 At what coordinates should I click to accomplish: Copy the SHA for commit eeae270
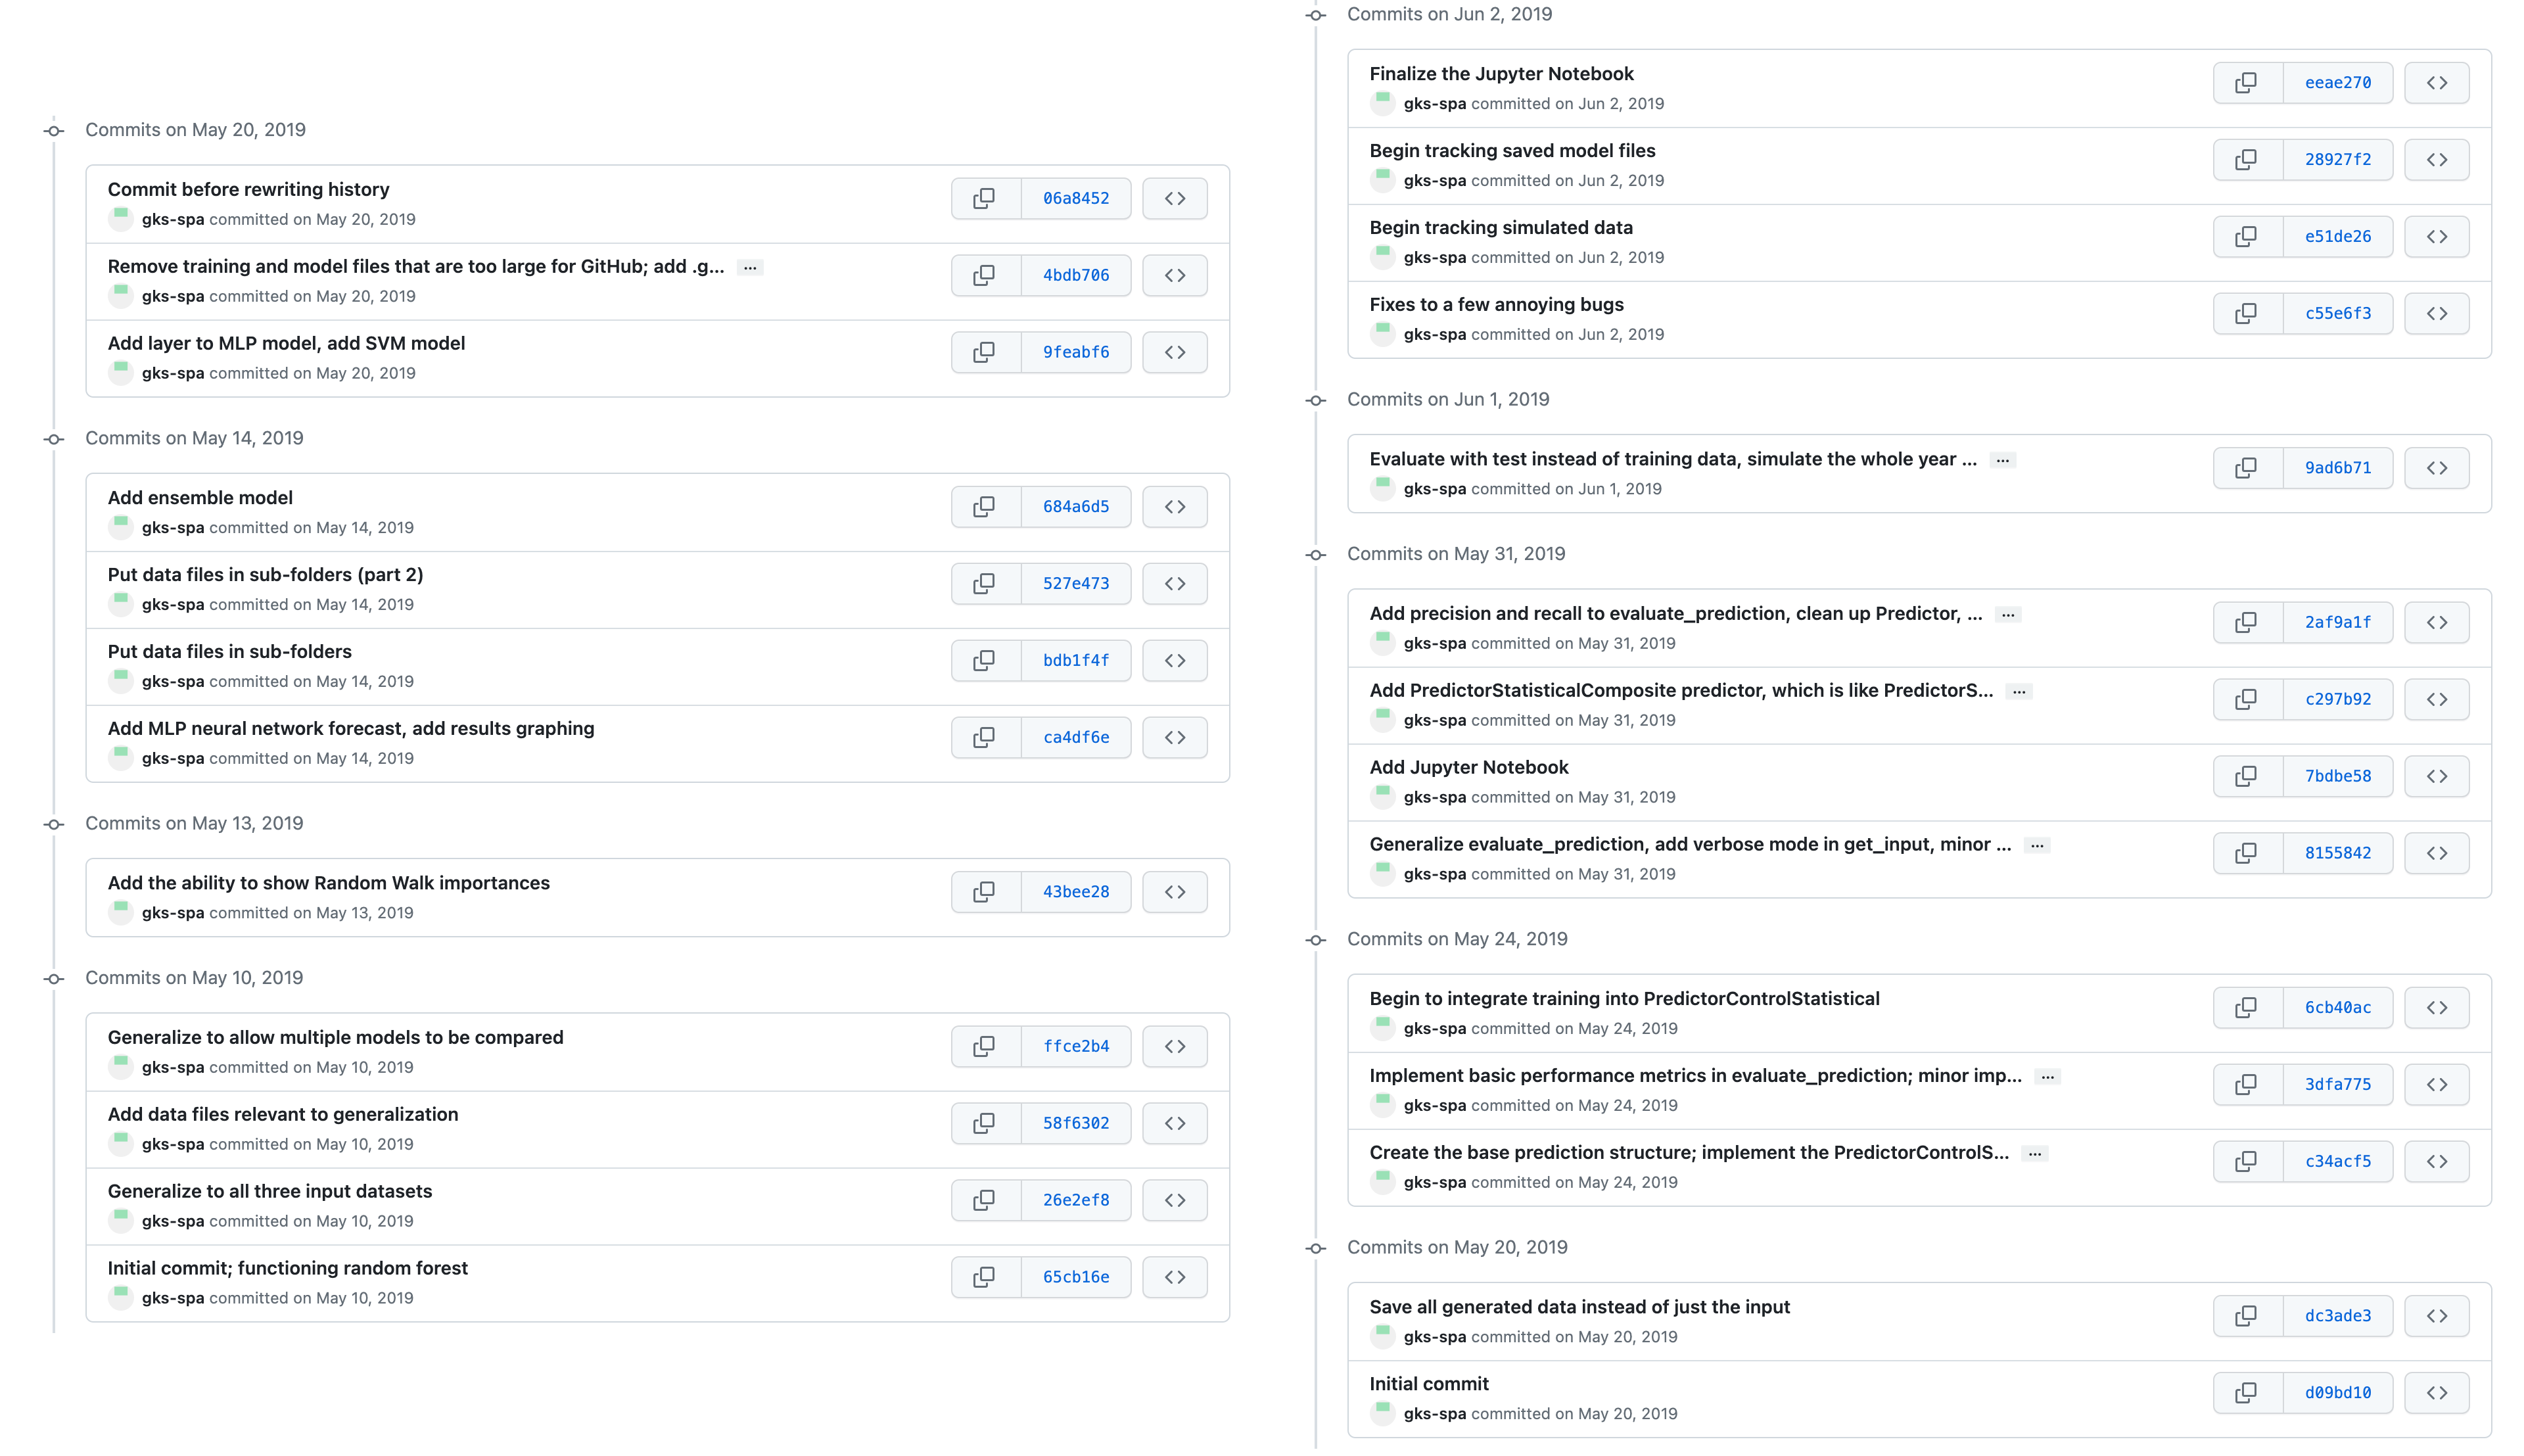pyautogui.click(x=2247, y=83)
